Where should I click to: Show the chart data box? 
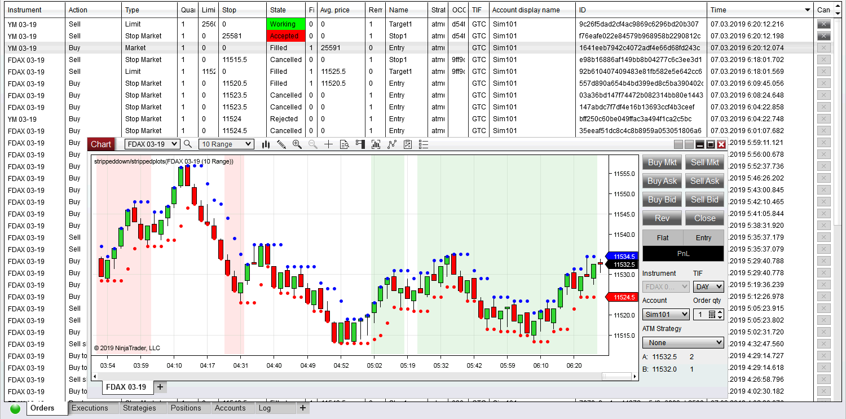(345, 144)
